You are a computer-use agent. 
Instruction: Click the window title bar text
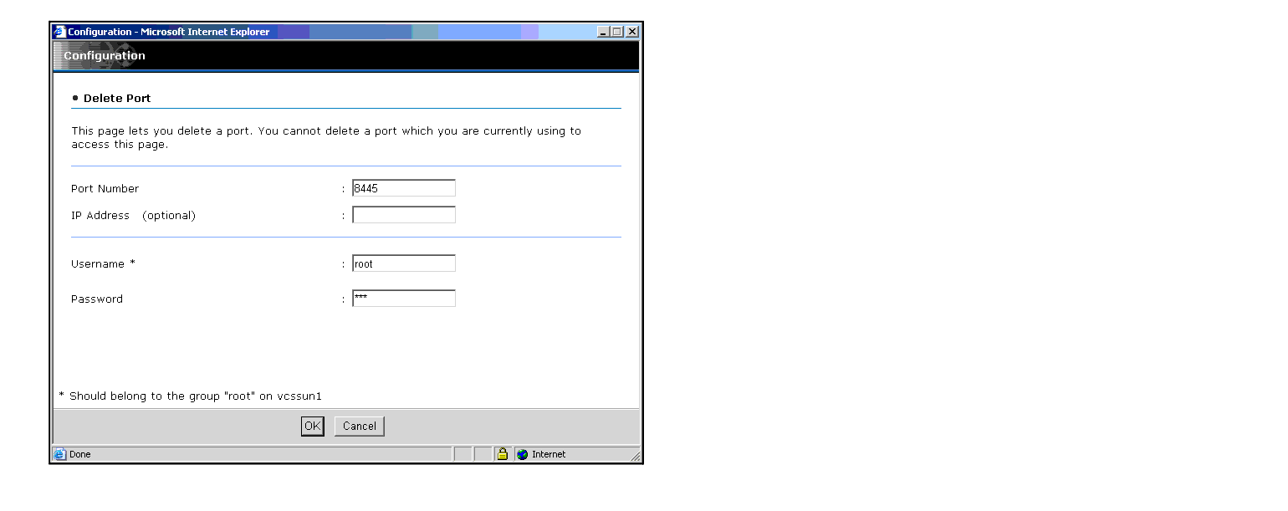(169, 32)
